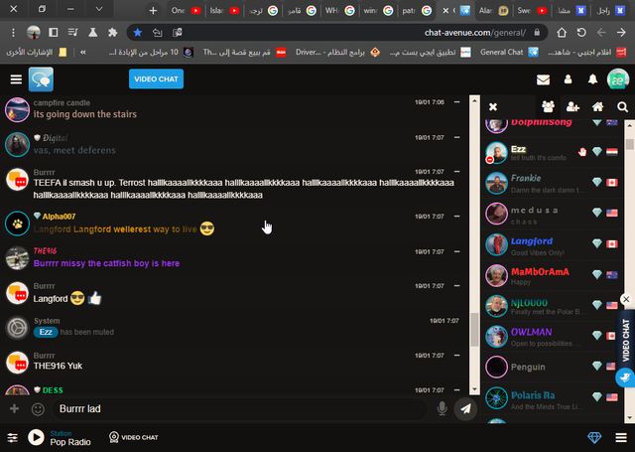Open the emoji picker smiley icon
This screenshot has height=452, width=635.
(x=38, y=409)
